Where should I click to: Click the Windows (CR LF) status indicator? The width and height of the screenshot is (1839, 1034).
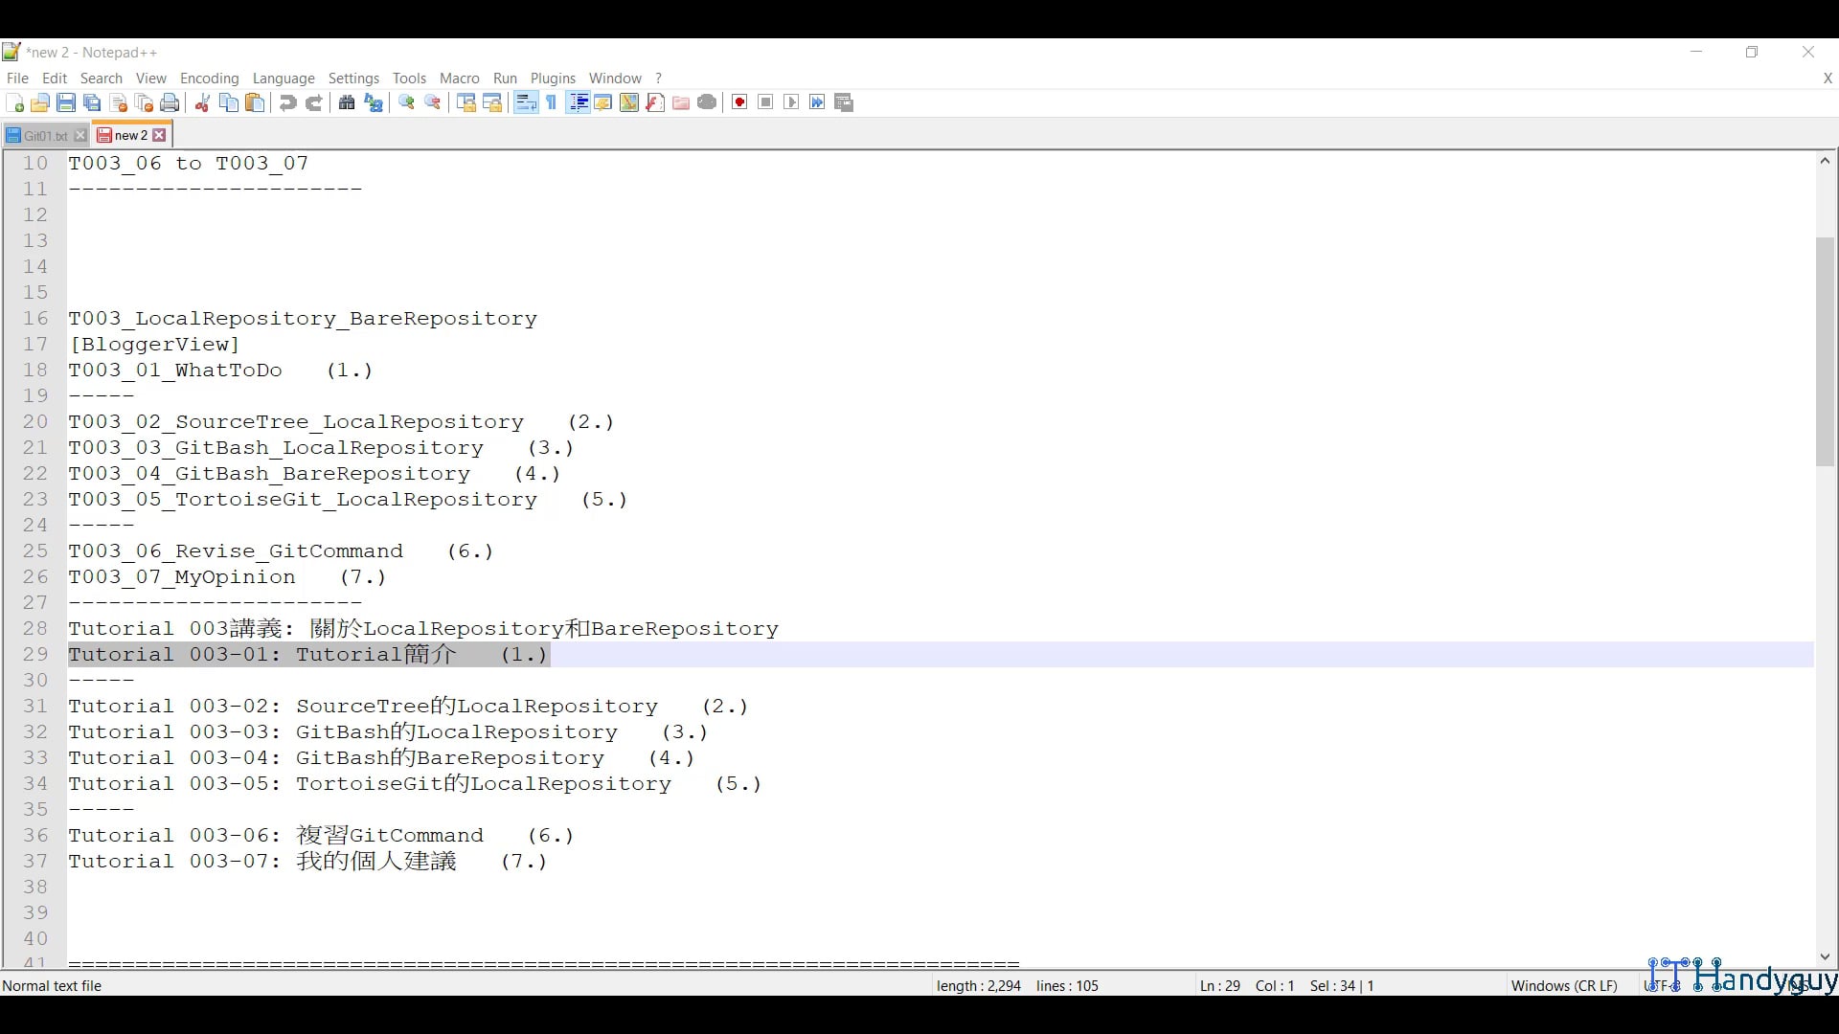point(1564,985)
